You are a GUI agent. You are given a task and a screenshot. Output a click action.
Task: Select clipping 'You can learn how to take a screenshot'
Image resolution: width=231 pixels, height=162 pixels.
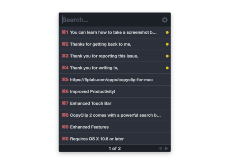point(115,33)
